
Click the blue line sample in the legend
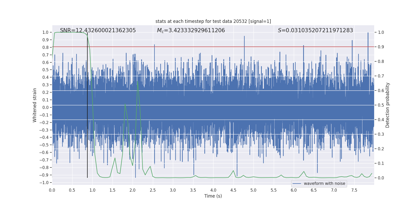pos(297,184)
